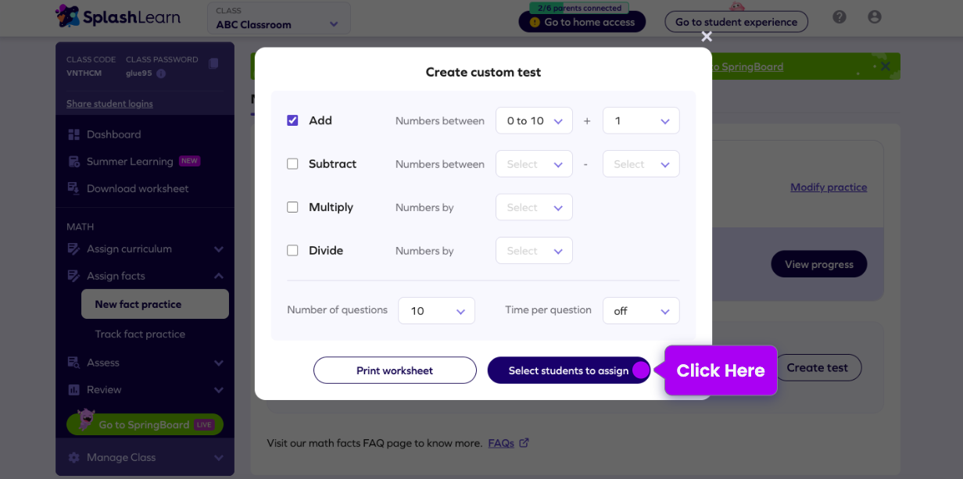Open FAQs external link icon

pos(524,443)
